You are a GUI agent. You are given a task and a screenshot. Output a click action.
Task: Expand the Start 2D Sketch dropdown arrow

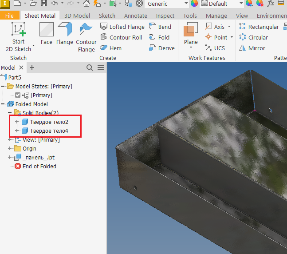pos(34,45)
